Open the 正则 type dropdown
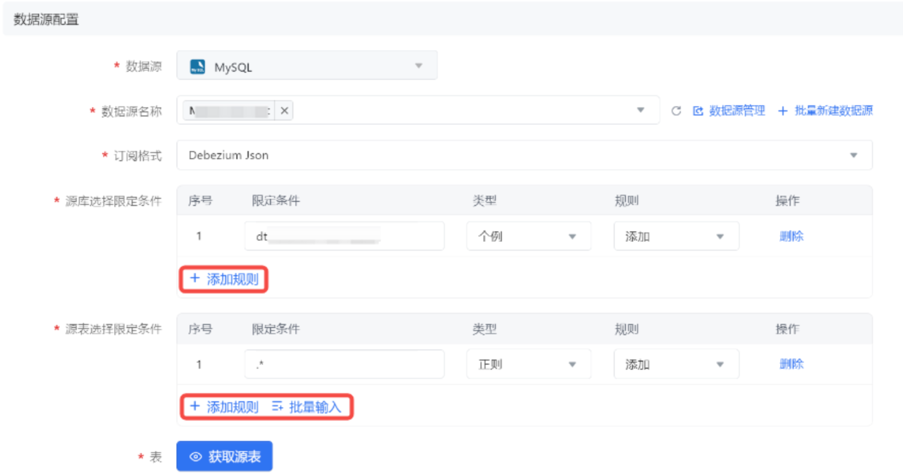 (528, 364)
